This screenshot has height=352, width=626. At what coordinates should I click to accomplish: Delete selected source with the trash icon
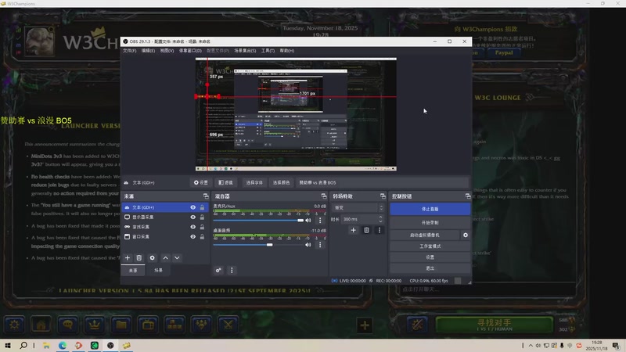(x=139, y=258)
